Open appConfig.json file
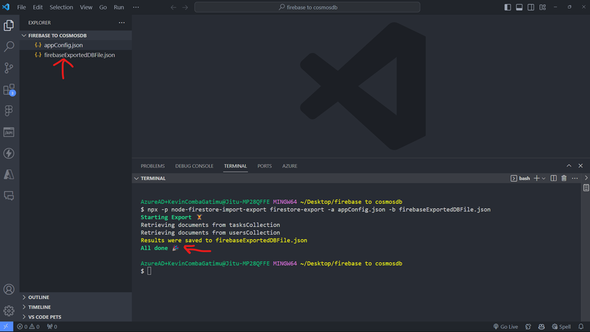This screenshot has width=590, height=332. [63, 45]
